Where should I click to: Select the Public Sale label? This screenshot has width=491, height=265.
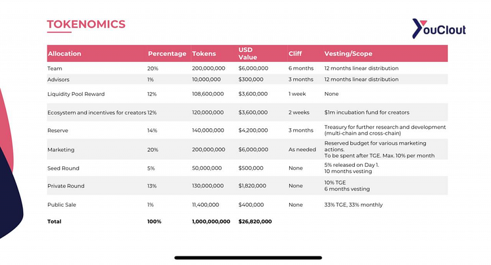(x=62, y=205)
